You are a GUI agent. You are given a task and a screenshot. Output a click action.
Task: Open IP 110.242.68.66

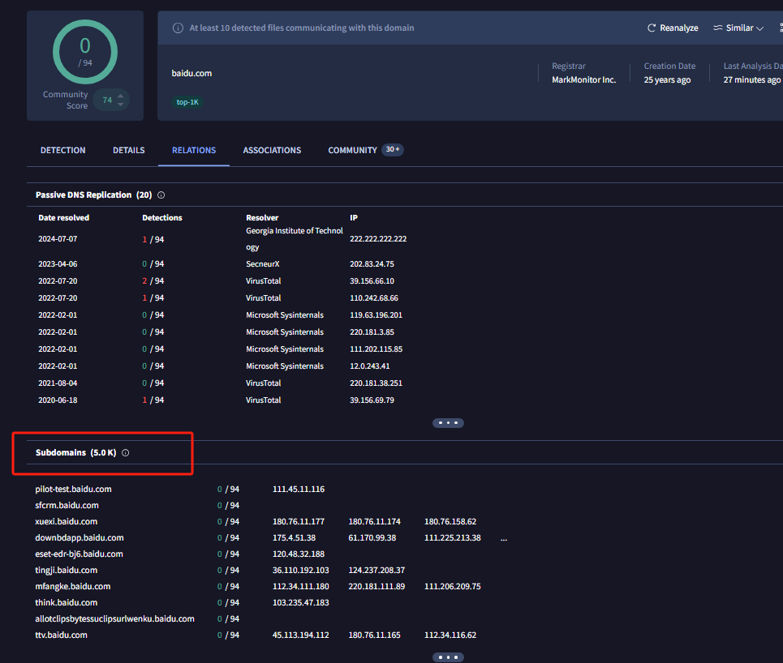(x=373, y=297)
